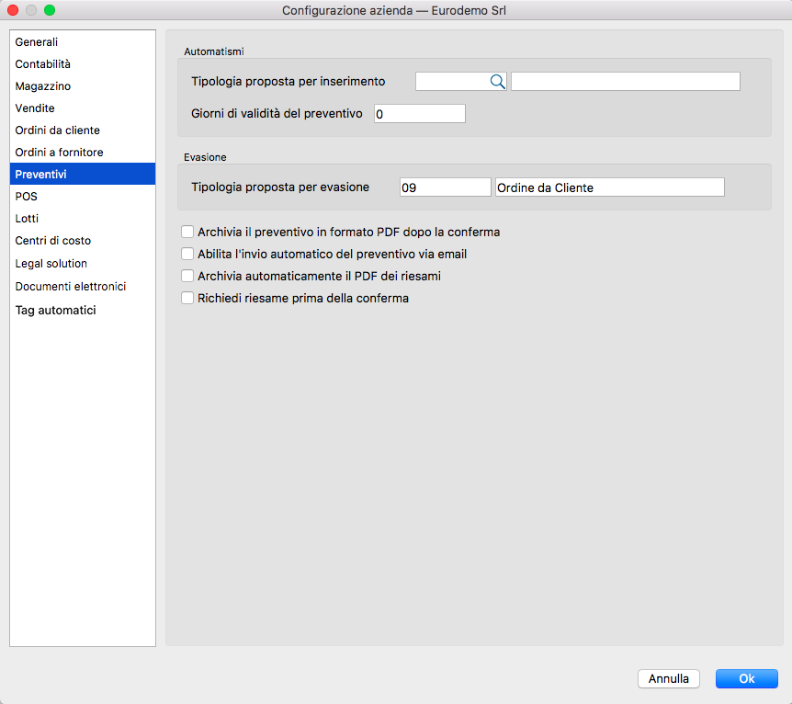This screenshot has height=704, width=792.
Task: Click the evasione code field containing 09
Action: pyautogui.click(x=445, y=187)
